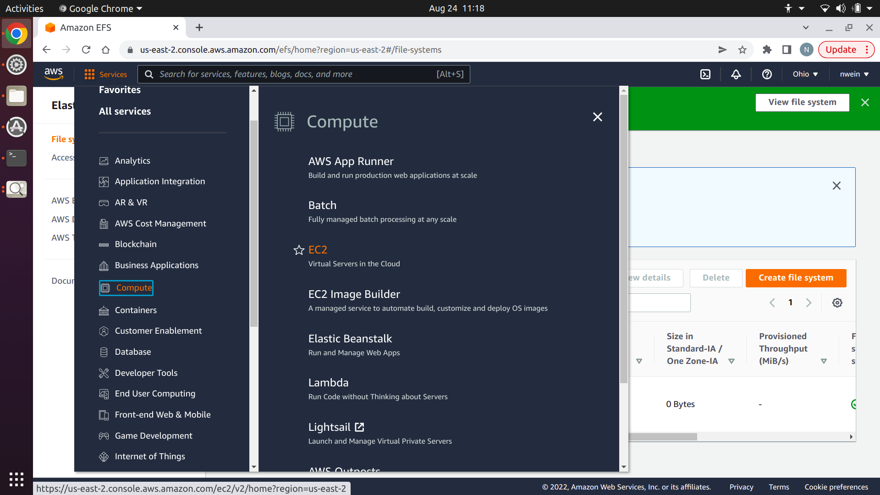Open the Lambda service link
Screen dimensions: 880x495
pyautogui.click(x=328, y=383)
